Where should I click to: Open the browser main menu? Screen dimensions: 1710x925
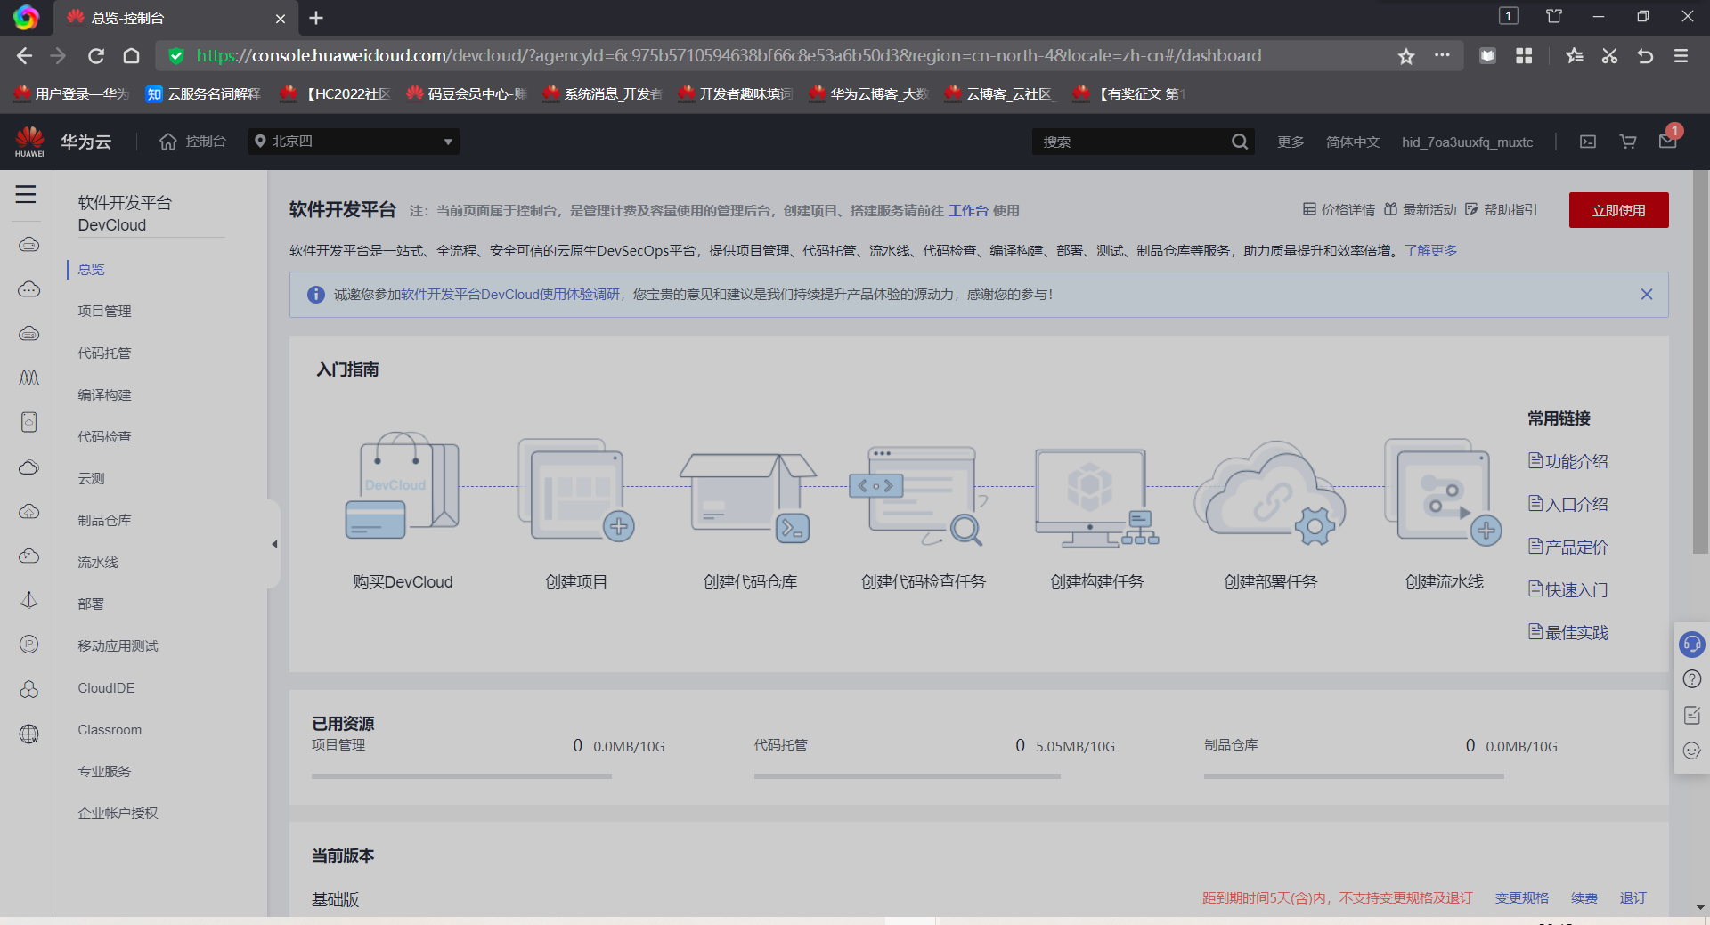[1681, 56]
